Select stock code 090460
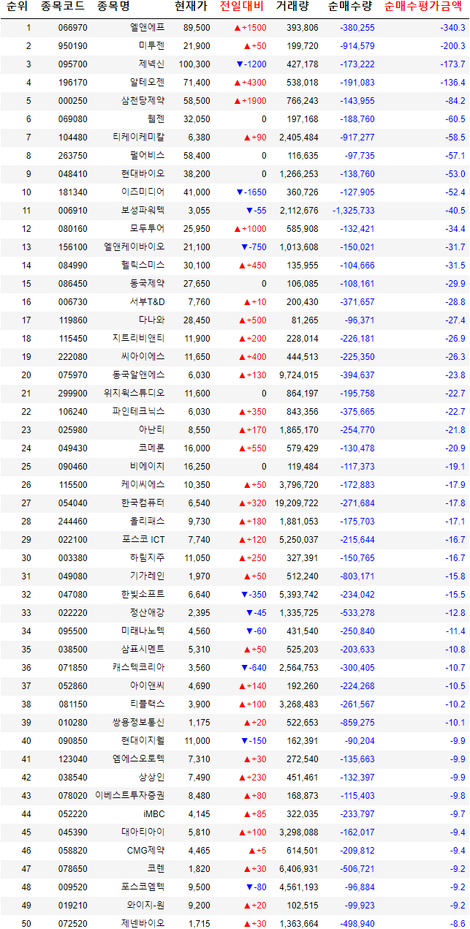The width and height of the screenshot is (470, 929). 72,467
